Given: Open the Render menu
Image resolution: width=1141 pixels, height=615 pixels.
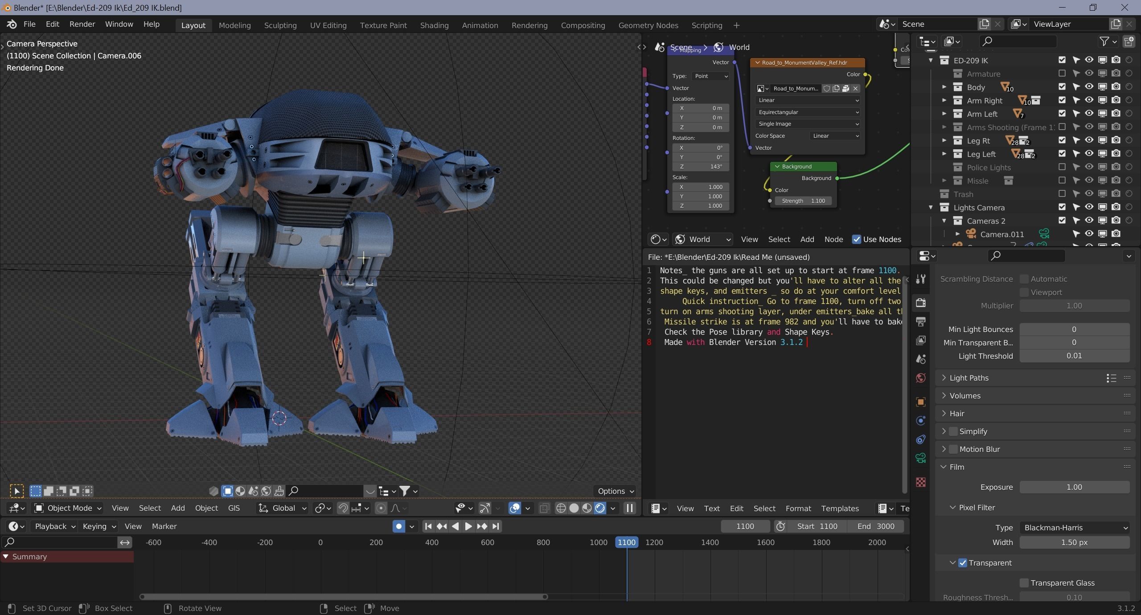Looking at the screenshot, I should (82, 24).
